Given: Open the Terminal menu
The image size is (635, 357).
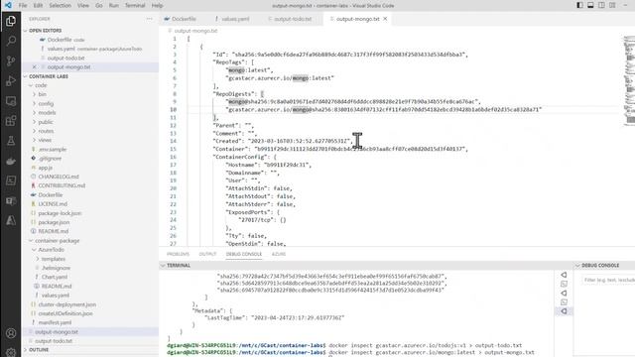Looking at the screenshot, I should click(135, 6).
